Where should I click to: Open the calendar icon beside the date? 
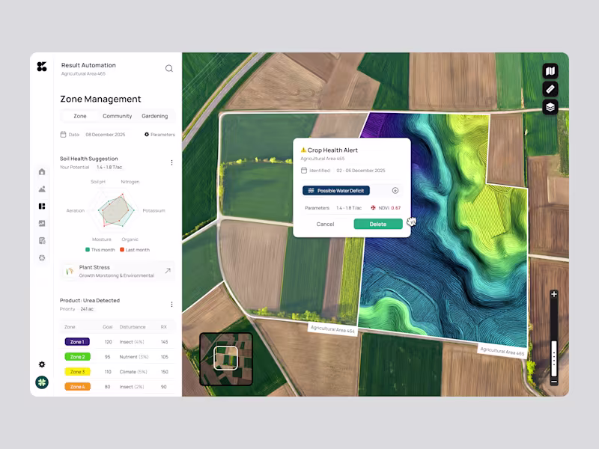tap(64, 134)
